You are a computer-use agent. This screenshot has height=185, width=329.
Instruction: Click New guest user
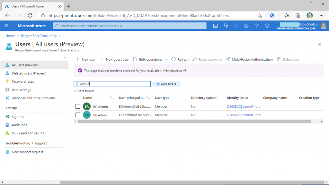point(114,59)
